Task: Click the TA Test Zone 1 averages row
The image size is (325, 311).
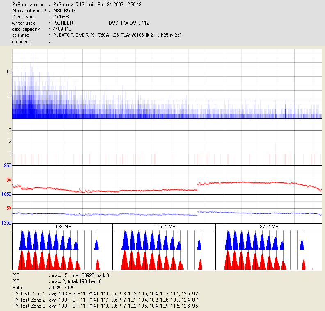Action: [124, 294]
